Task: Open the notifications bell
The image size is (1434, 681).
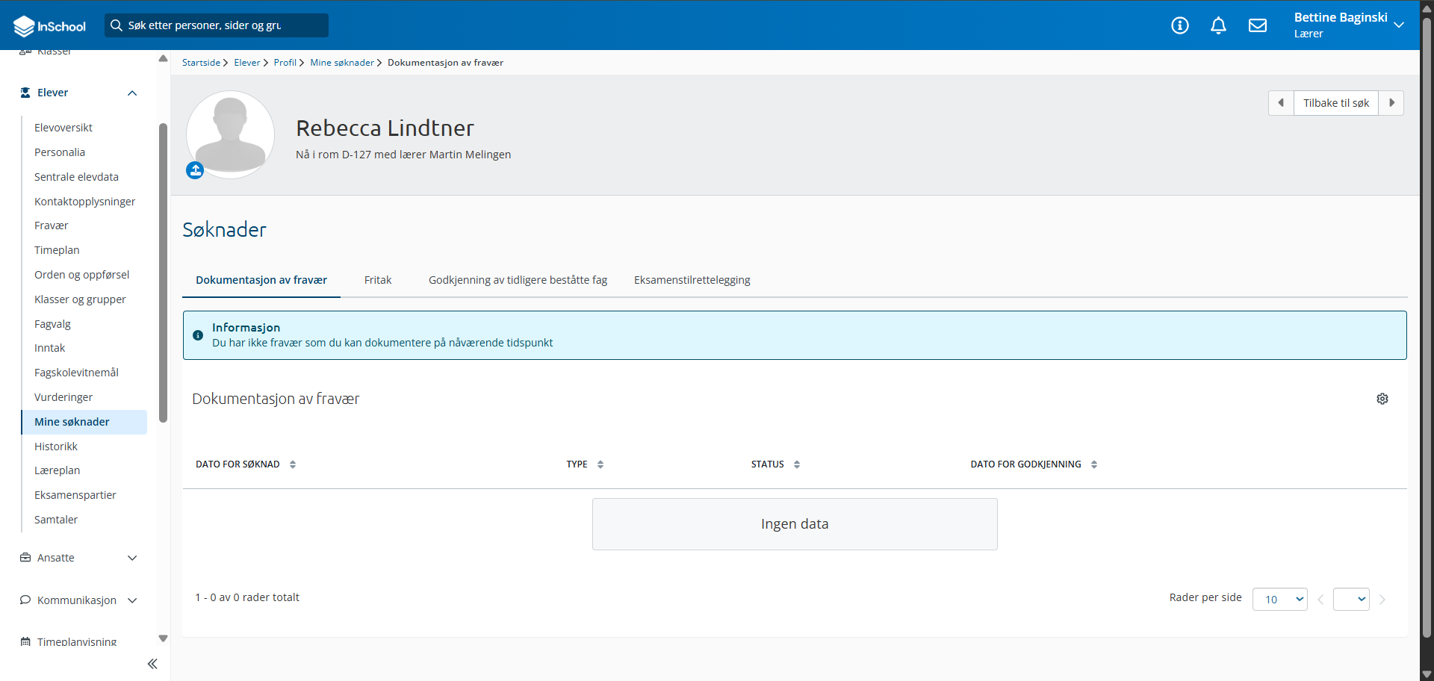Action: [1218, 25]
